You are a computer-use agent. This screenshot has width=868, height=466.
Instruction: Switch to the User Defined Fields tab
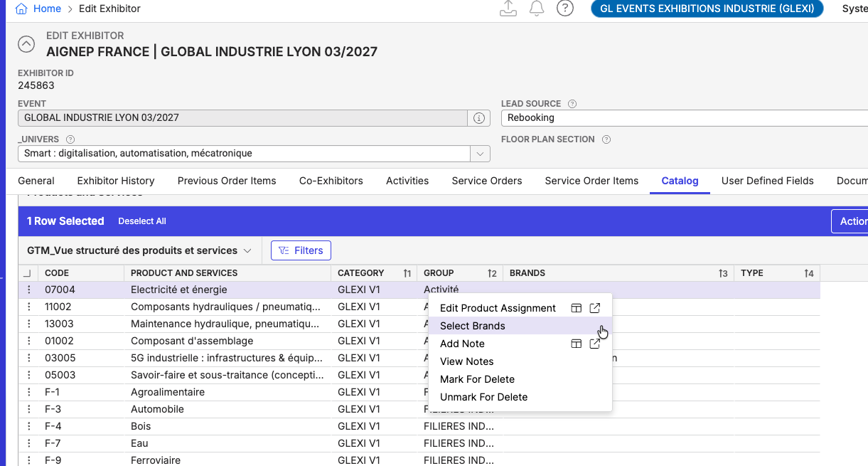coord(768,181)
